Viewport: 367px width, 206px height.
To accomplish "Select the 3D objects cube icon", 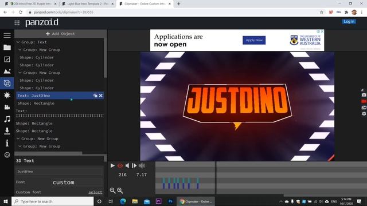I will (x=7, y=83).
